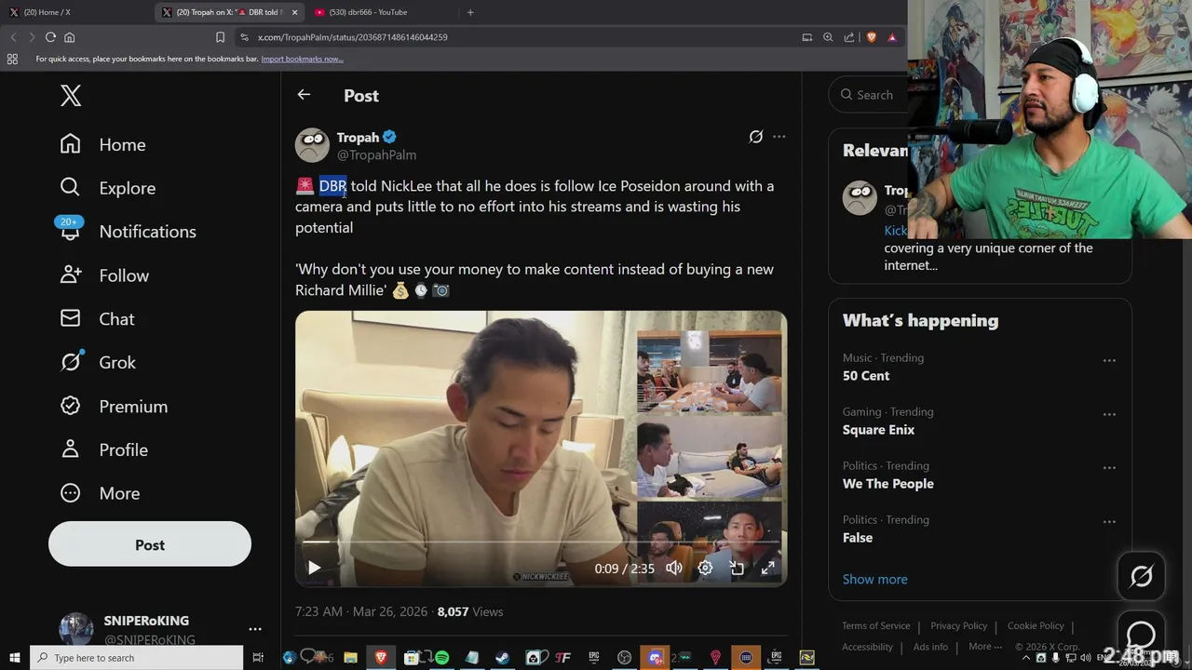Open the Windows Start menu
The height and width of the screenshot is (670, 1192).
(x=15, y=658)
